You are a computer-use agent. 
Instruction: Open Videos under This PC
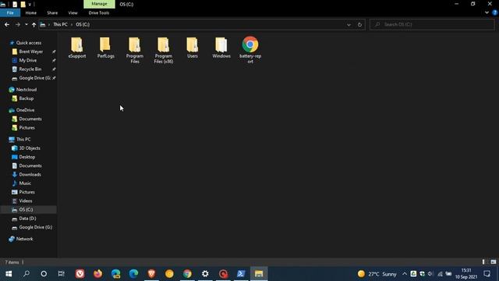(x=26, y=201)
